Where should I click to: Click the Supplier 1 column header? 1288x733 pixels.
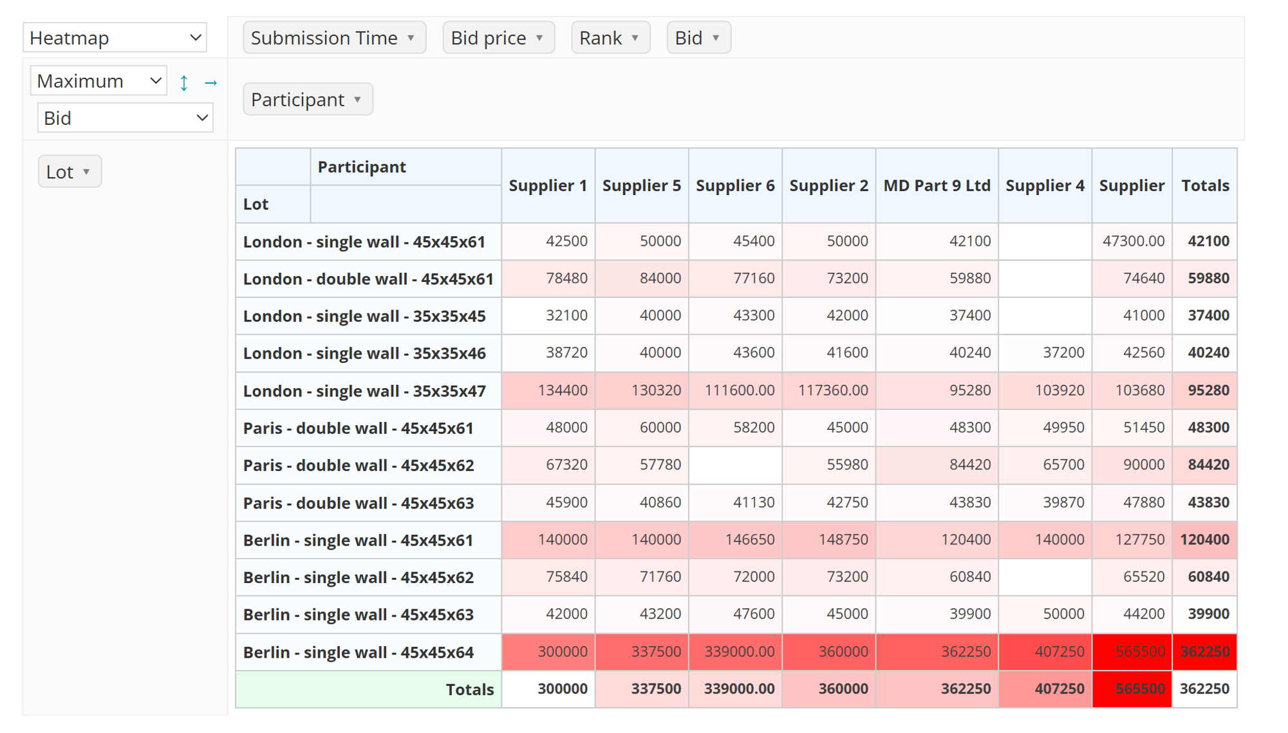[x=548, y=186]
